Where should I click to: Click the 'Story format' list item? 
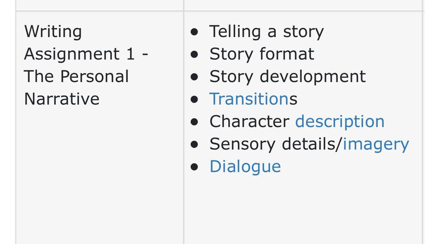[262, 54]
